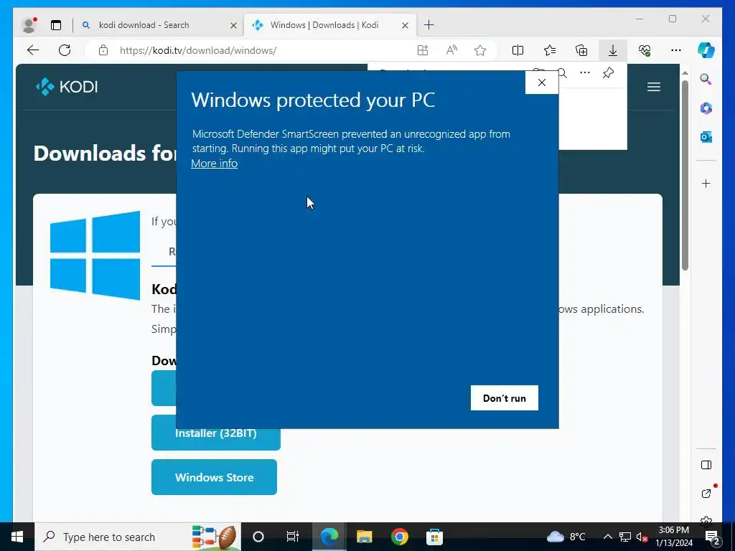
Task: Open the Windows Start menu
Action: click(x=17, y=537)
